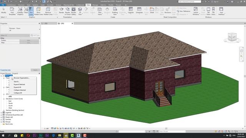The width and height of the screenshot is (246, 138).
Task: Open the Render Gallery
Action: 73,11
